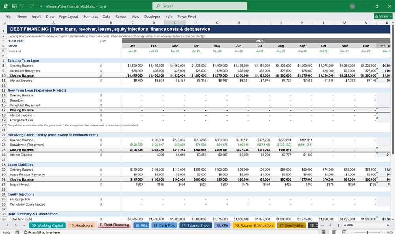Image resolution: width=395 pixels, height=234 pixels.
Task: Click the hidden sheets ellipsis left of tabs
Action: tap(24, 225)
